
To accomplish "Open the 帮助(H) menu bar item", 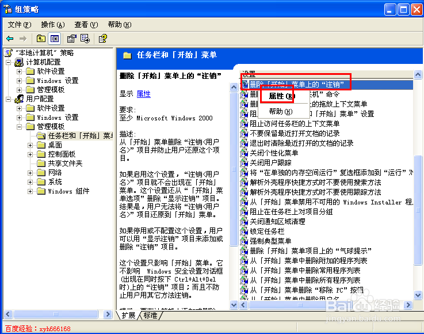I will point(120,25).
